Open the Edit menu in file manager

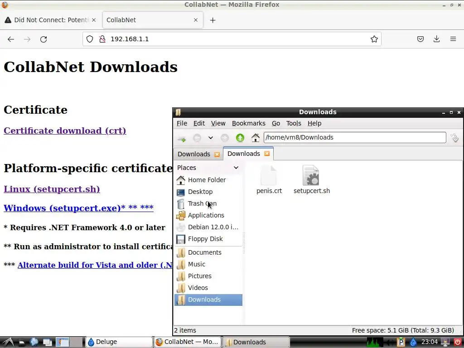199,123
